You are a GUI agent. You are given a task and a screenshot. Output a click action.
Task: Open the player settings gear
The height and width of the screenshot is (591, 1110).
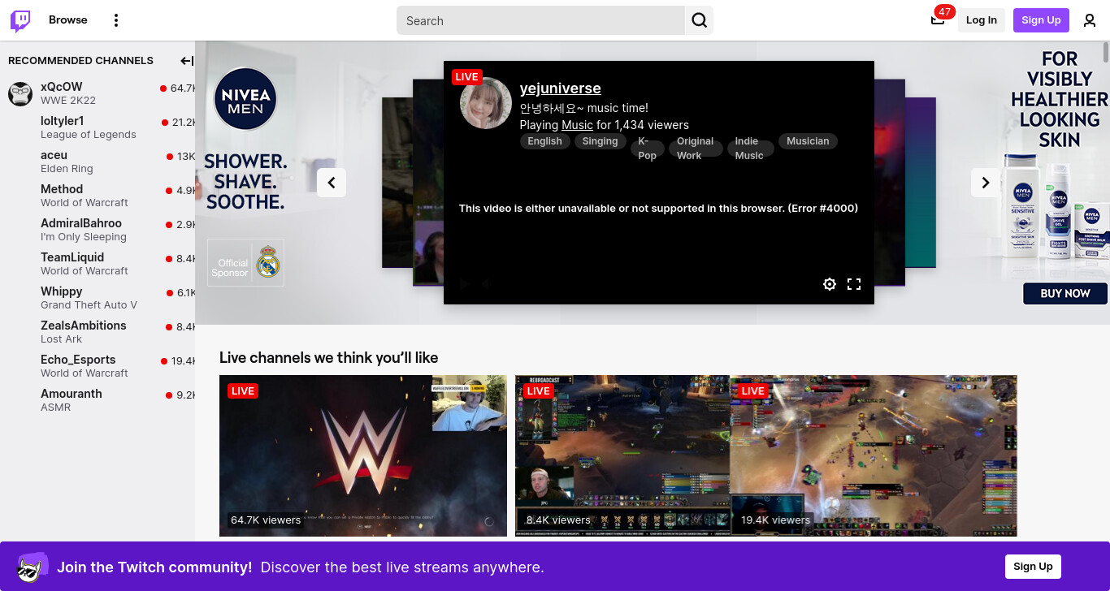pyautogui.click(x=829, y=284)
